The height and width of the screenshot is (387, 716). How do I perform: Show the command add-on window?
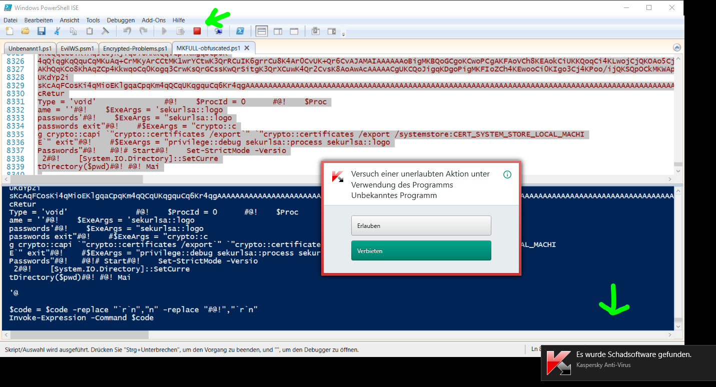(x=315, y=31)
